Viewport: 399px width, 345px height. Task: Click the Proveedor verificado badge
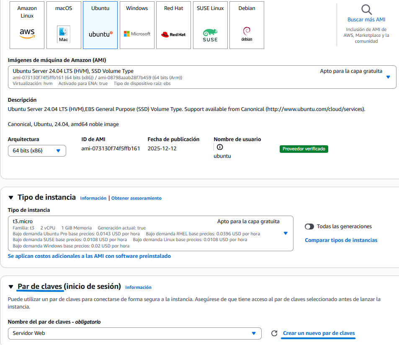click(304, 149)
